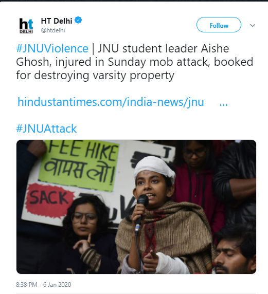Open the @htdelhi handle
This screenshot has width=268, height=294.
(53, 30)
